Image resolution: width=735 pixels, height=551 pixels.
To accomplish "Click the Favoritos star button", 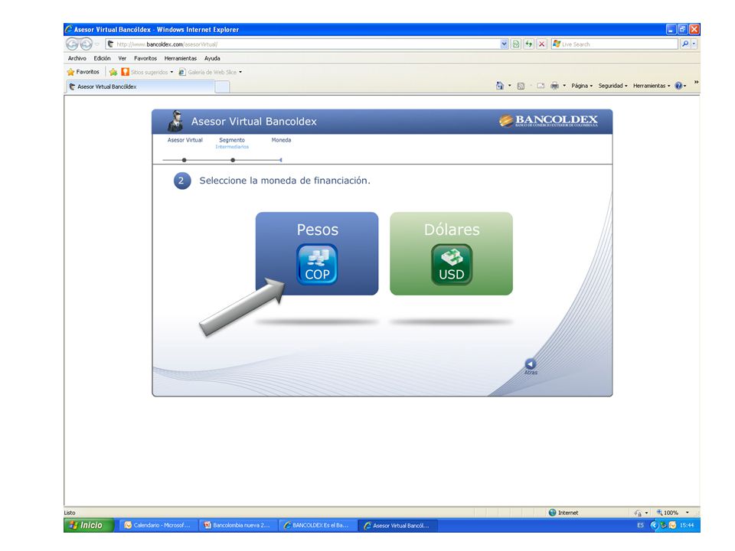I will click(x=83, y=72).
